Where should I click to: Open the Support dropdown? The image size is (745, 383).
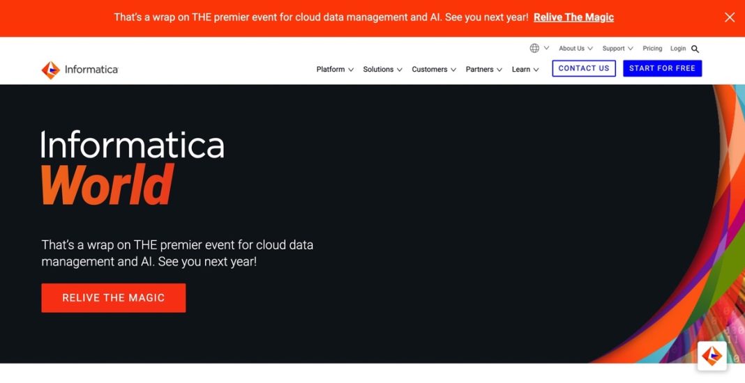click(617, 49)
